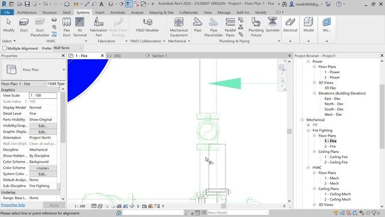Image resolution: width=385 pixels, height=217 pixels.
Task: Close the 1 - Fire view tab
Action: point(102,56)
